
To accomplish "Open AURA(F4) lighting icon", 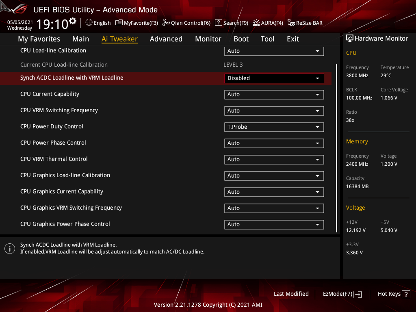I will point(256,23).
